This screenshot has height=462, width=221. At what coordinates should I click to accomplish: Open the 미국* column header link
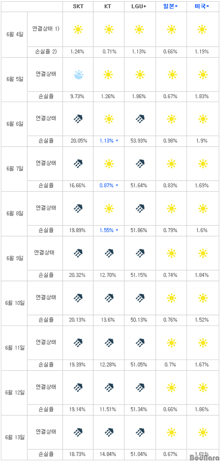point(203,7)
